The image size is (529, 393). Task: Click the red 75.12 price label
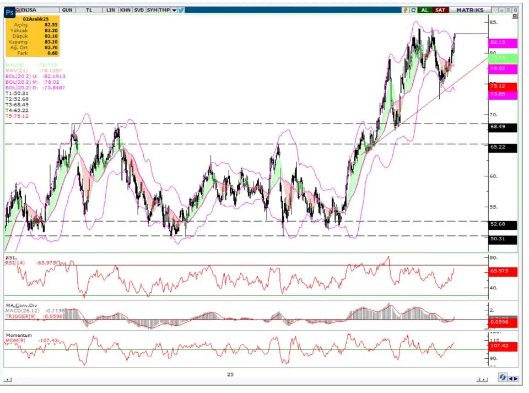[x=502, y=87]
